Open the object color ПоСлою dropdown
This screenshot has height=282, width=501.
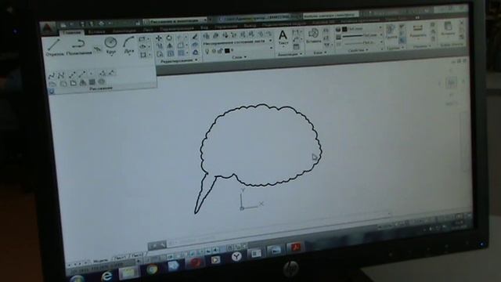pyautogui.click(x=362, y=29)
